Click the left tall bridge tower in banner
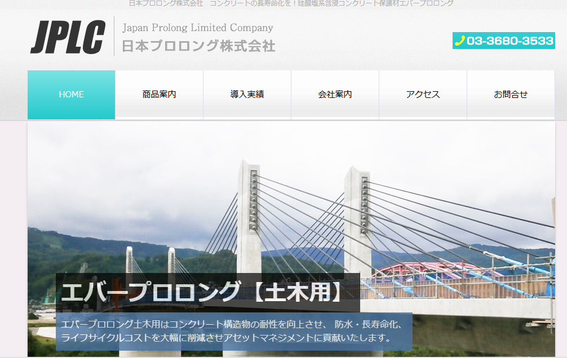 [x=249, y=214]
